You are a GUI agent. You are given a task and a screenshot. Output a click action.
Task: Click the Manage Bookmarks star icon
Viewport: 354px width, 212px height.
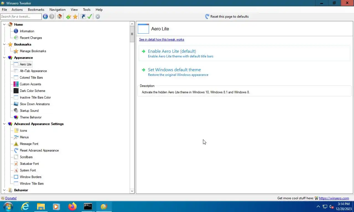[x=16, y=51]
